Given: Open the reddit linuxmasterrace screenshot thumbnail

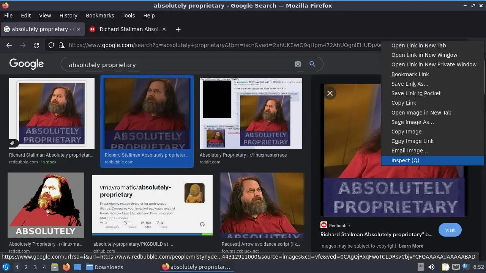Looking at the screenshot, I should coord(251,113).
